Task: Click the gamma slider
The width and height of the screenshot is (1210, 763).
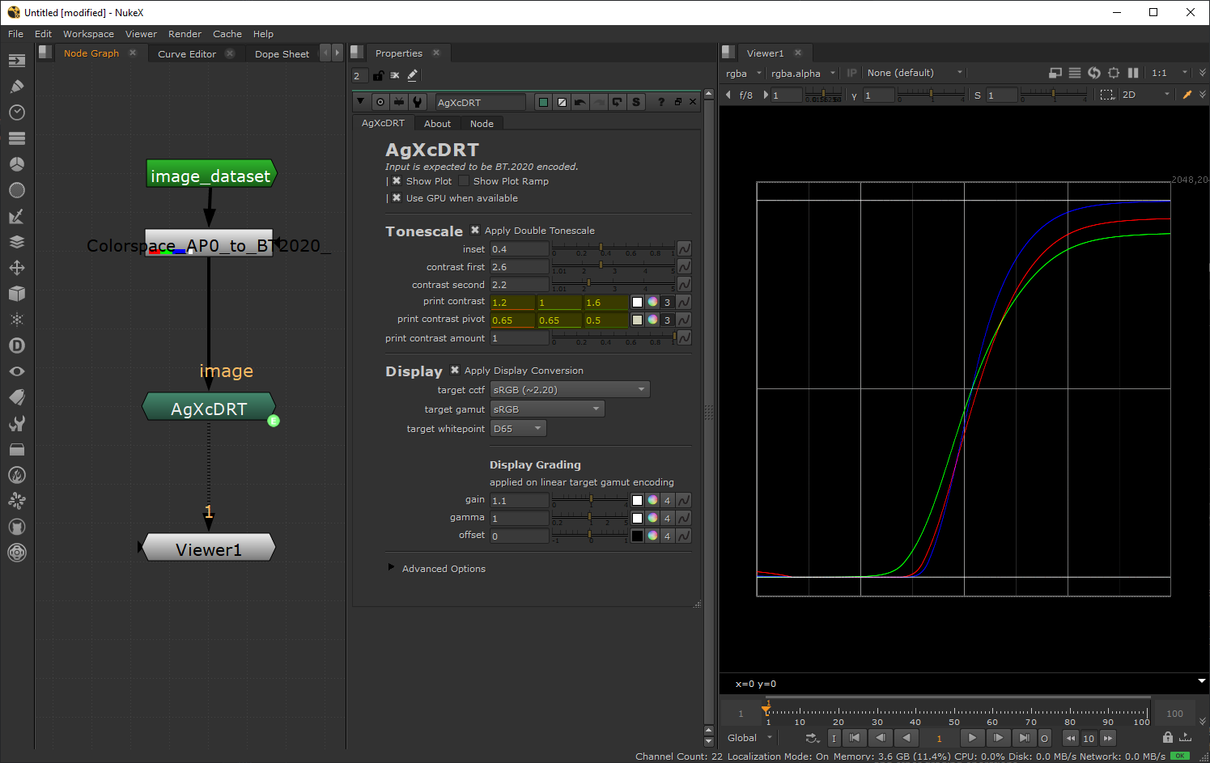Action: pos(589,518)
